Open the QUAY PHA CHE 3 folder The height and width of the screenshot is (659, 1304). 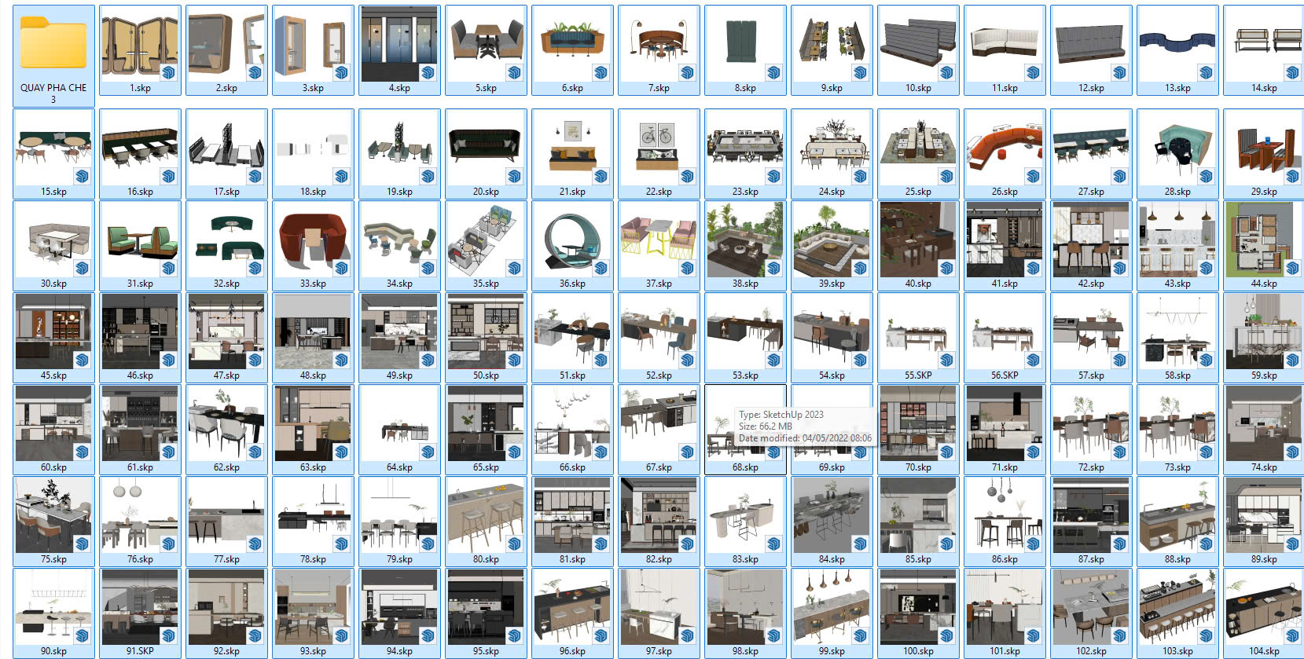[53, 47]
